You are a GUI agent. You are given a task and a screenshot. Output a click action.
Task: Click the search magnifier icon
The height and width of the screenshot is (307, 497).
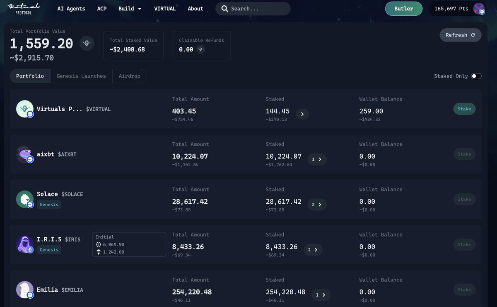coord(224,8)
